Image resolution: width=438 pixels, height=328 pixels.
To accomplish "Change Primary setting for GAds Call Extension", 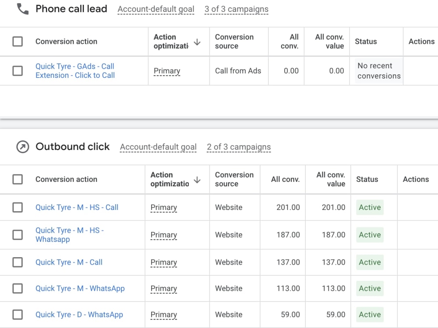I will click(167, 71).
